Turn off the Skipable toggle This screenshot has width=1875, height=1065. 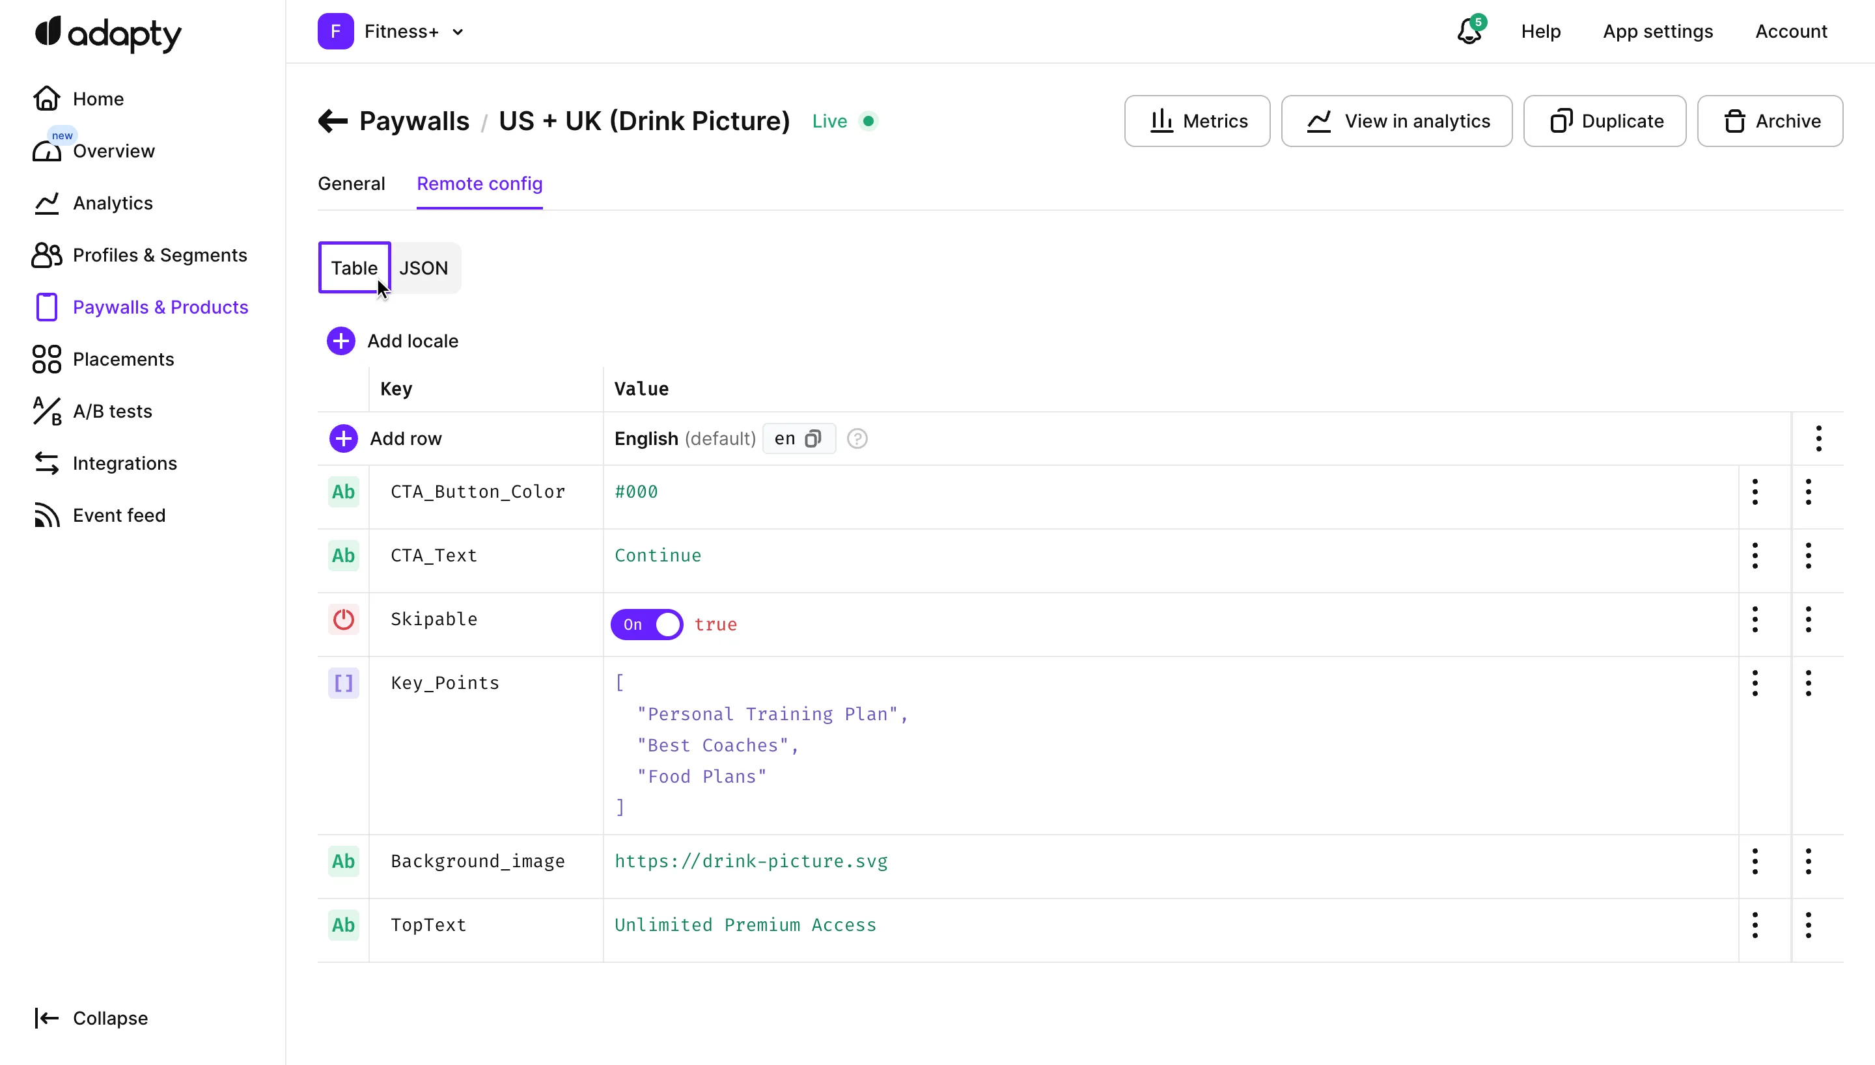pyautogui.click(x=647, y=624)
